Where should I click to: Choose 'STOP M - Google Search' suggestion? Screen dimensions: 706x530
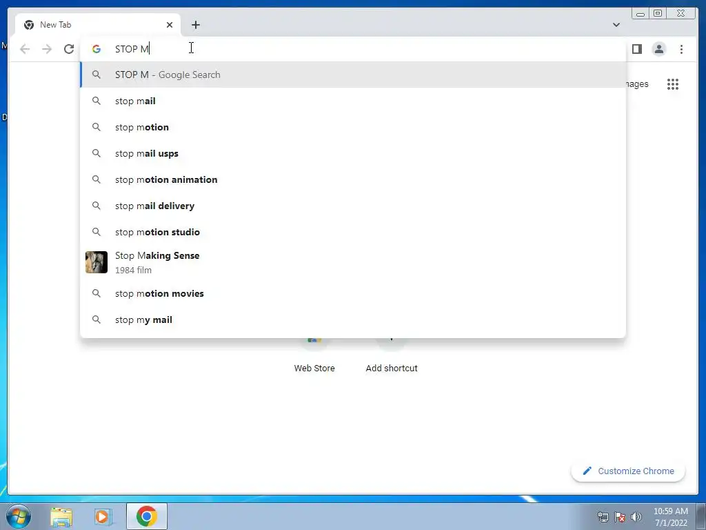point(353,75)
